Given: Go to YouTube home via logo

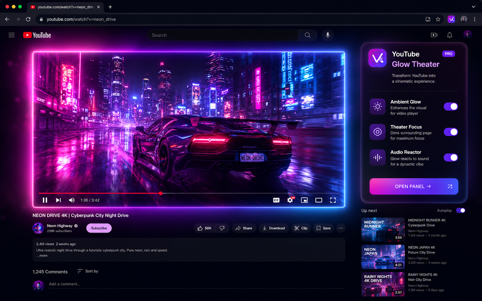Looking at the screenshot, I should pyautogui.click(x=37, y=35).
